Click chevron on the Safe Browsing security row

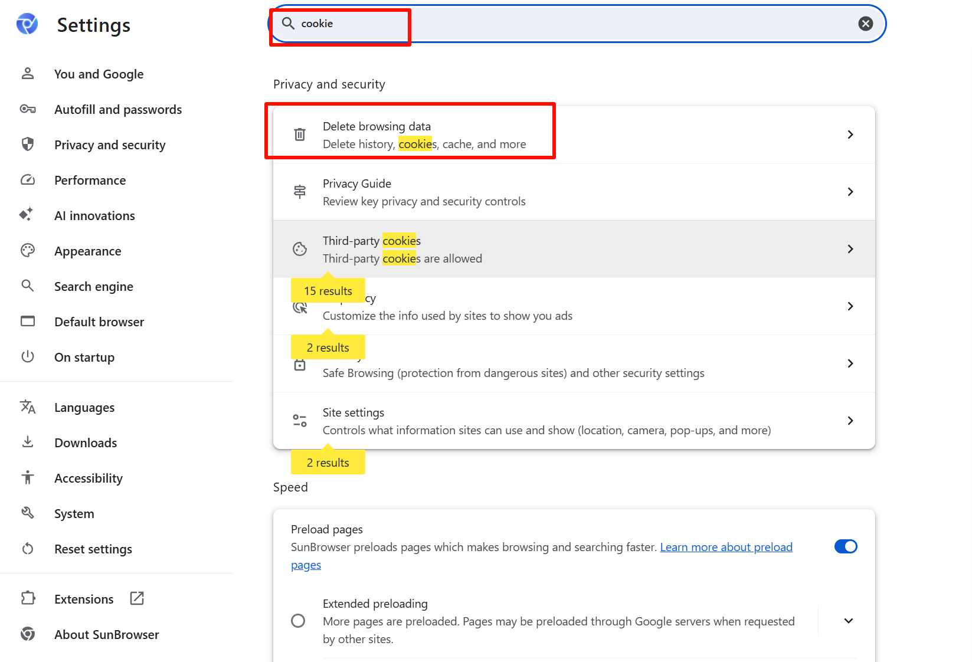[x=850, y=363]
